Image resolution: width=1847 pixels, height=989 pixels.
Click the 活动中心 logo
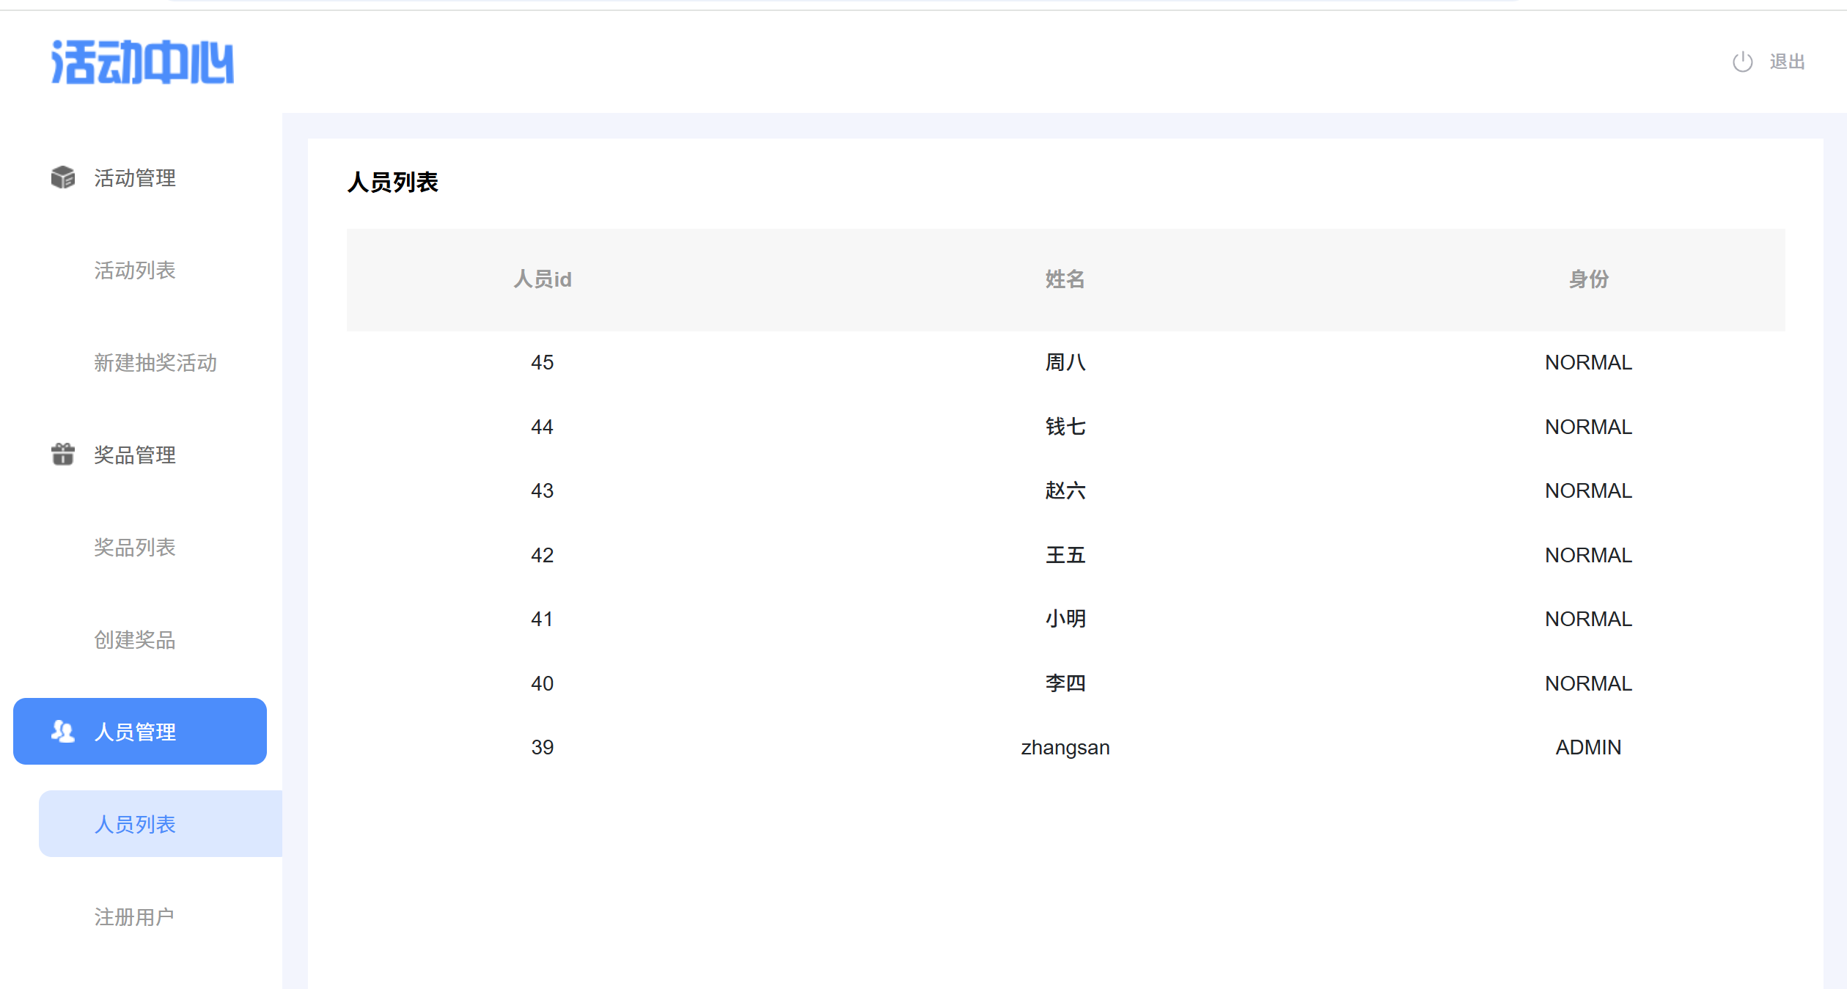coord(142,62)
